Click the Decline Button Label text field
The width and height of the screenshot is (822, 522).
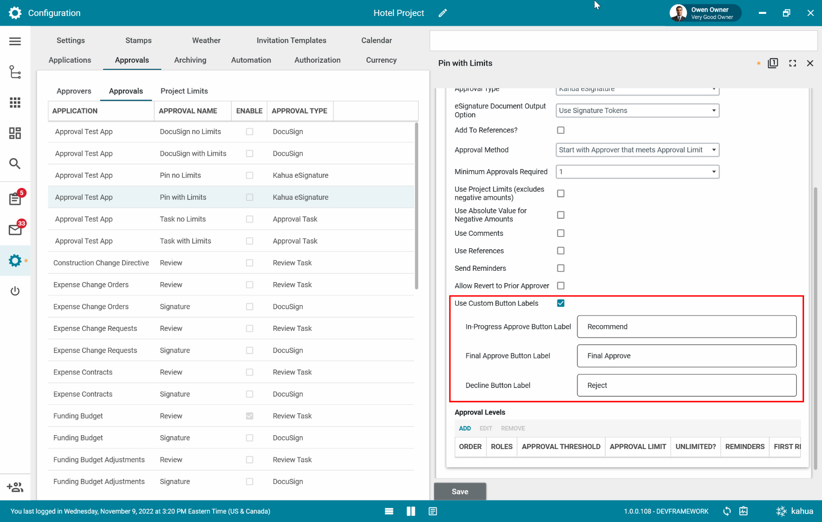686,385
